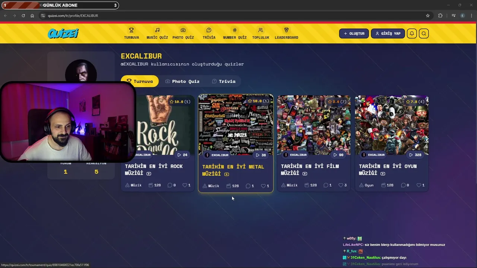The height and width of the screenshot is (268, 477).
Task: Click the Giriş Yap login button
Action: [388, 33]
